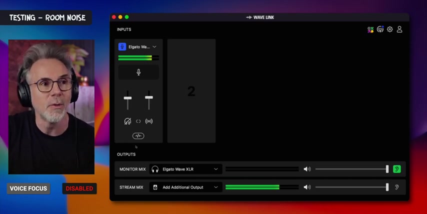This screenshot has width=427, height=214.
Task: Toggle the link faders icon
Action: click(138, 121)
